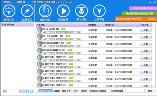The width and height of the screenshot is (157, 96).
Task: Open the 调音台 mixer
Action: click(57, 91)
